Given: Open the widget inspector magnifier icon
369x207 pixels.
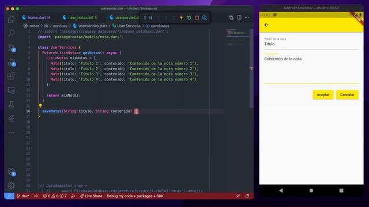Looking at the screenshot, I should (x=205, y=18).
